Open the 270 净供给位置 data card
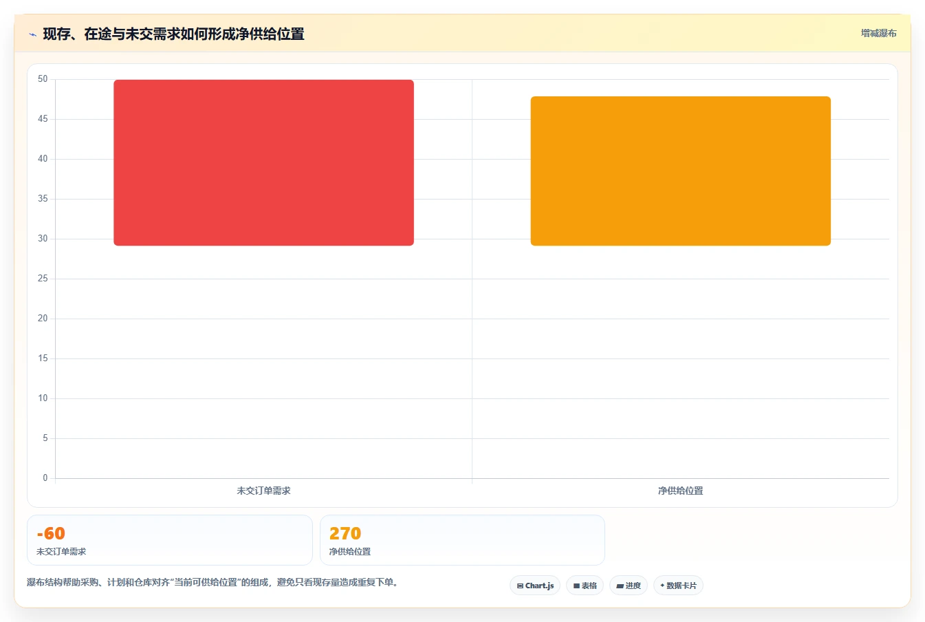 pyautogui.click(x=462, y=540)
